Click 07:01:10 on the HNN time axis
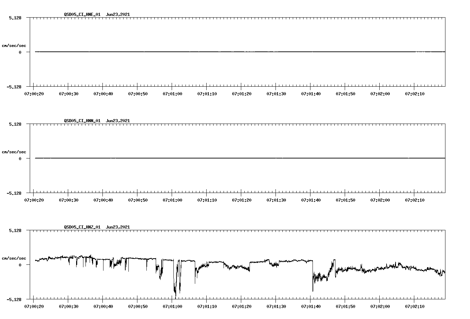470x319 pixels. [x=207, y=200]
